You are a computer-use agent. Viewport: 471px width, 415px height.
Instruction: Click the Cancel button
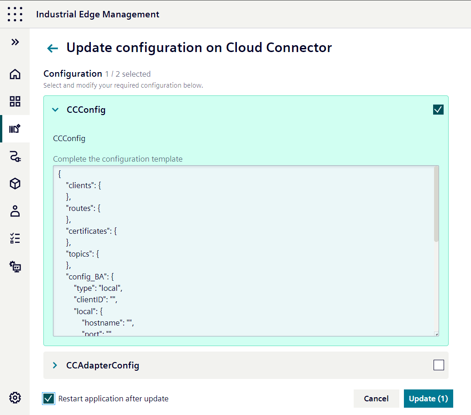tap(376, 399)
